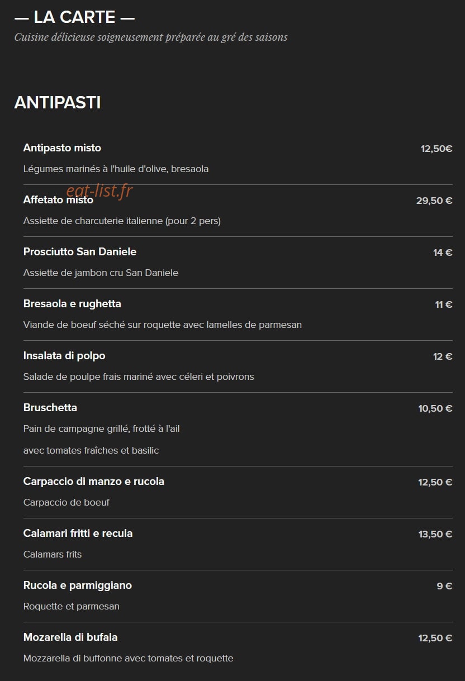Click the Cuisine délicieuse subtitle text
This screenshot has height=681, width=465.
pos(151,37)
